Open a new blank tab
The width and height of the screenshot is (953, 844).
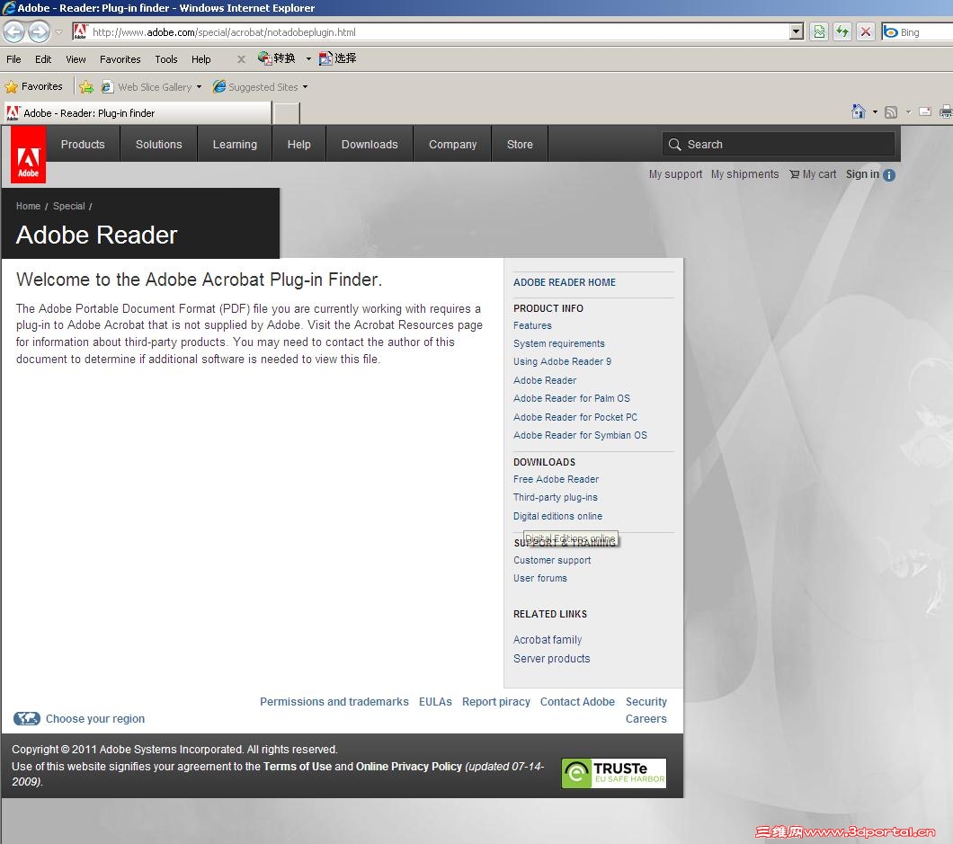[287, 113]
